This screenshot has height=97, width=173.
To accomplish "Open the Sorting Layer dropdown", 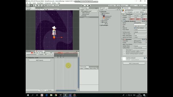I will pyautogui.click(x=140, y=32).
